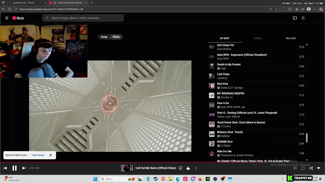Switch playback to Song mode
This screenshot has height=183, width=325.
(104, 37)
